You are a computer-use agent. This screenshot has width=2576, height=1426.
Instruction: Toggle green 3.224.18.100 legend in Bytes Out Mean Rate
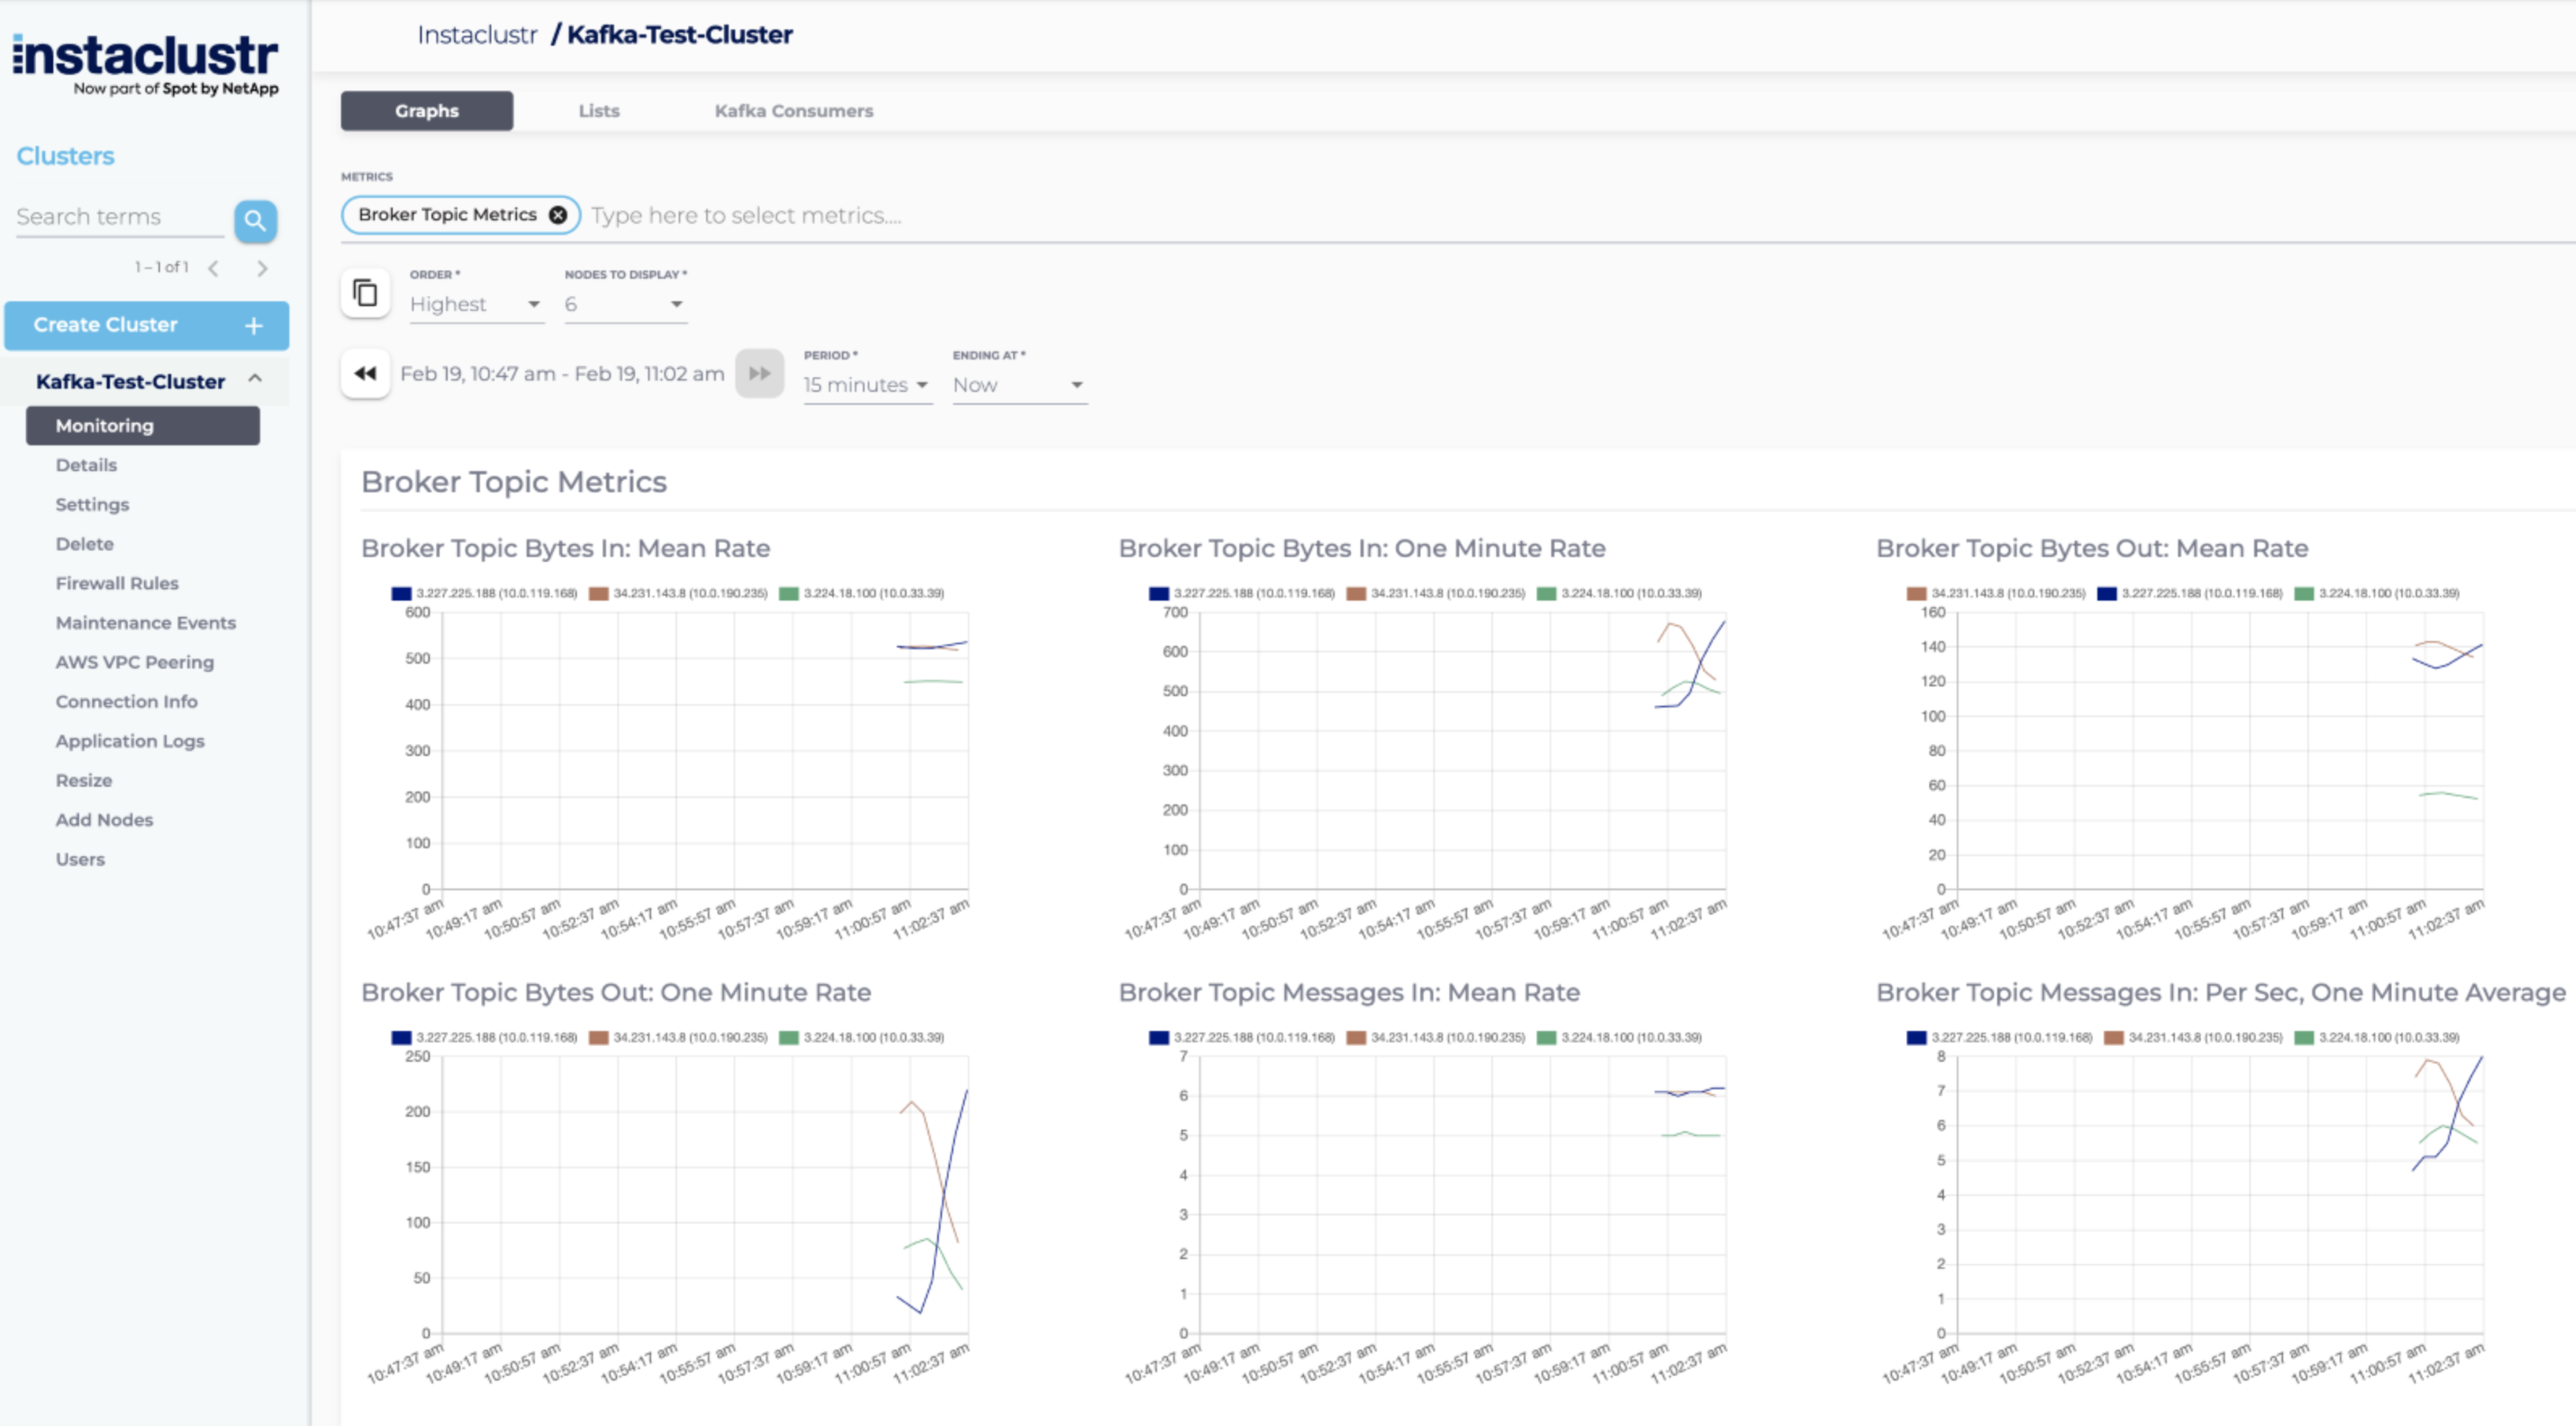pyautogui.click(x=2304, y=594)
